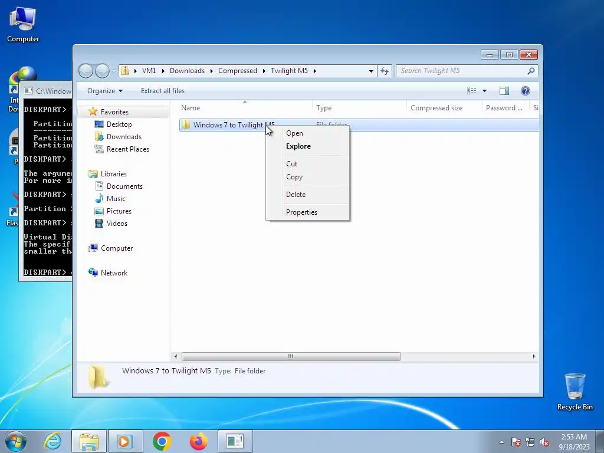The image size is (604, 453).
Task: Open Downloads in the navigation pane
Action: pos(124,137)
